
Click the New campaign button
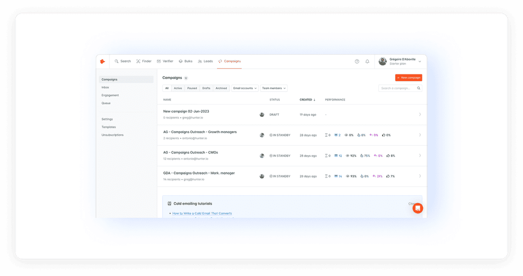[409, 78]
